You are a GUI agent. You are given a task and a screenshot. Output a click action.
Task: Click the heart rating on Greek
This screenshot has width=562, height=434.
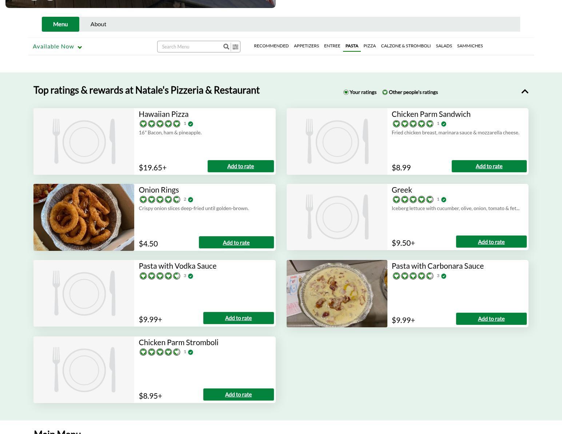click(413, 200)
